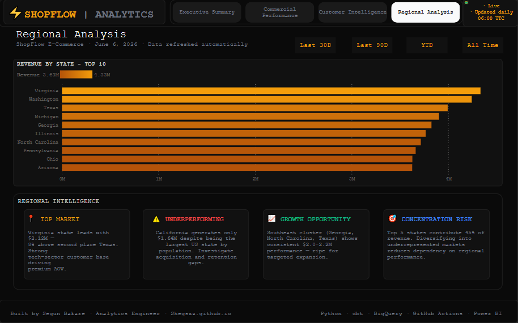The height and width of the screenshot is (323, 518).
Task: Select the Pennsylvania bar
Action: click(x=239, y=150)
